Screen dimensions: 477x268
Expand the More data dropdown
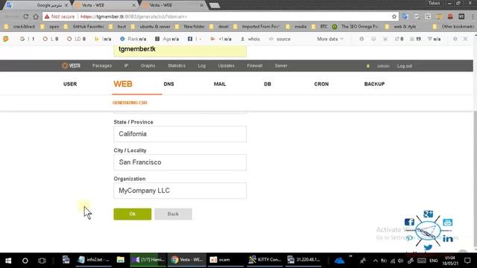pyautogui.click(x=330, y=39)
